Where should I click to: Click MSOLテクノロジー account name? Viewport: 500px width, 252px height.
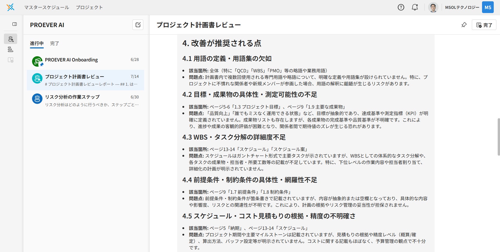tap(462, 7)
